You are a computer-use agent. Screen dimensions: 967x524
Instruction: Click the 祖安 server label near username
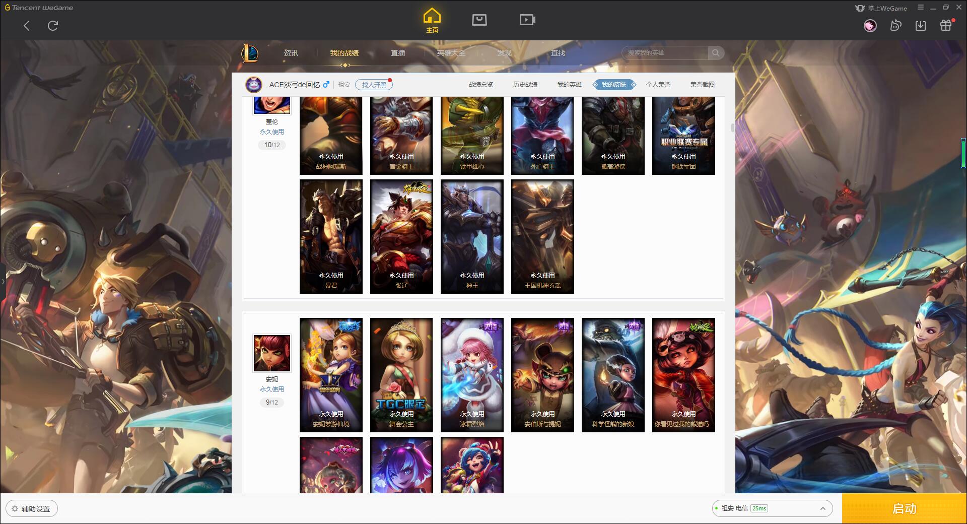pyautogui.click(x=344, y=85)
